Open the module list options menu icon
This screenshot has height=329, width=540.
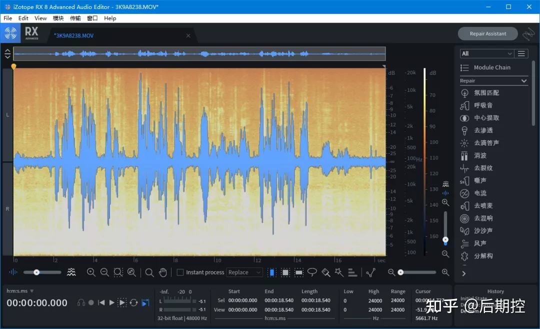pos(521,53)
